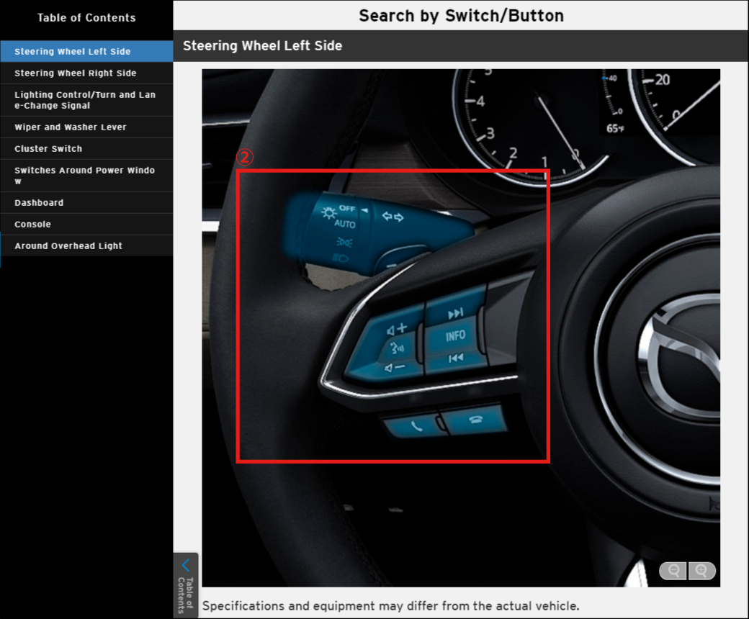Click the volume up button on steering wheel

398,329
